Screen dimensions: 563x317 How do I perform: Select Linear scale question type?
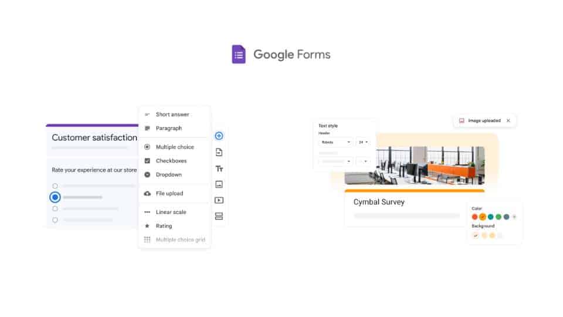tap(175, 212)
